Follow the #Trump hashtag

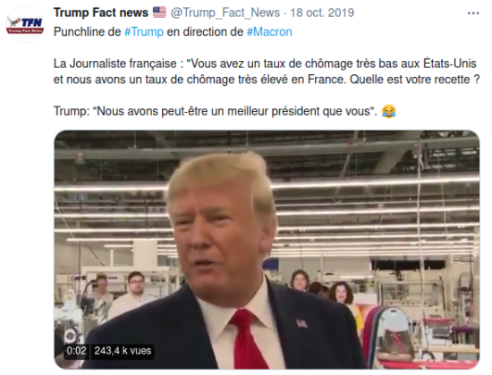coord(144,32)
